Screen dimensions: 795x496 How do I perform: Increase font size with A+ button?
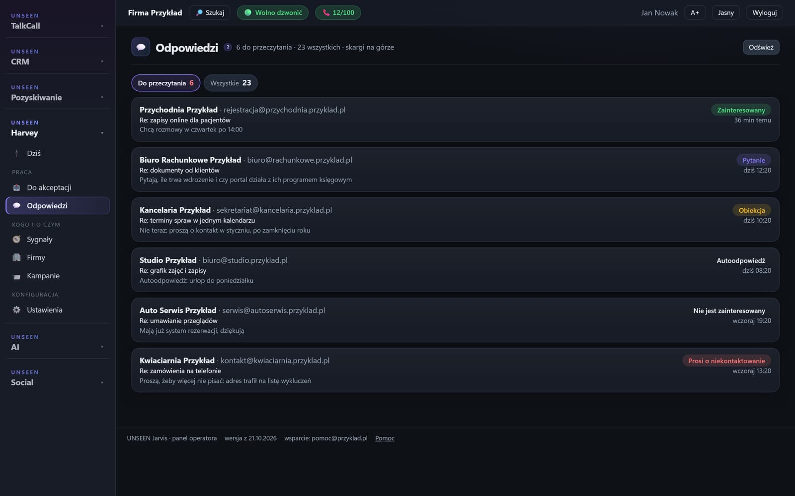695,12
